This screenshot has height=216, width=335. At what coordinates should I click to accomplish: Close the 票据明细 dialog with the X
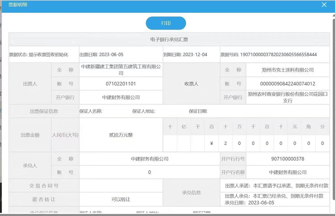coord(324,5)
